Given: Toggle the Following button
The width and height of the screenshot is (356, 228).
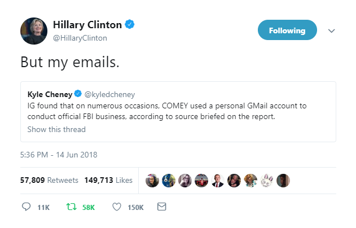Looking at the screenshot, I should click(x=287, y=30).
